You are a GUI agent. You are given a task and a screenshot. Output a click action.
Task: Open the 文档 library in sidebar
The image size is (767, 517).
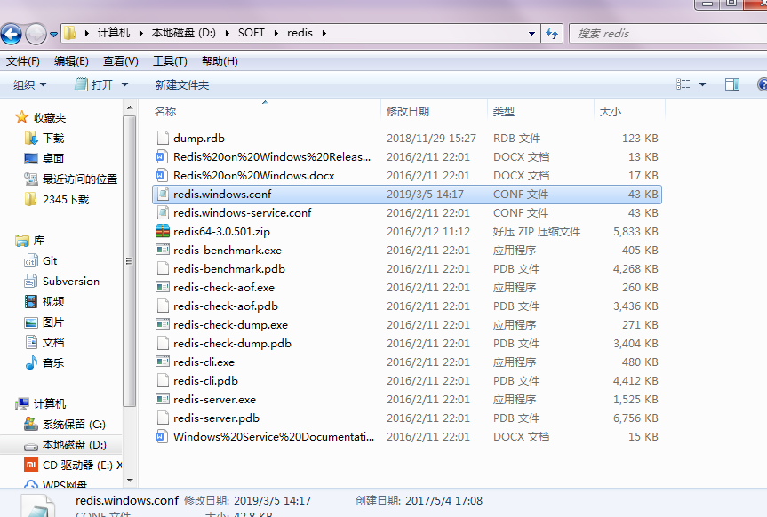(x=44, y=343)
